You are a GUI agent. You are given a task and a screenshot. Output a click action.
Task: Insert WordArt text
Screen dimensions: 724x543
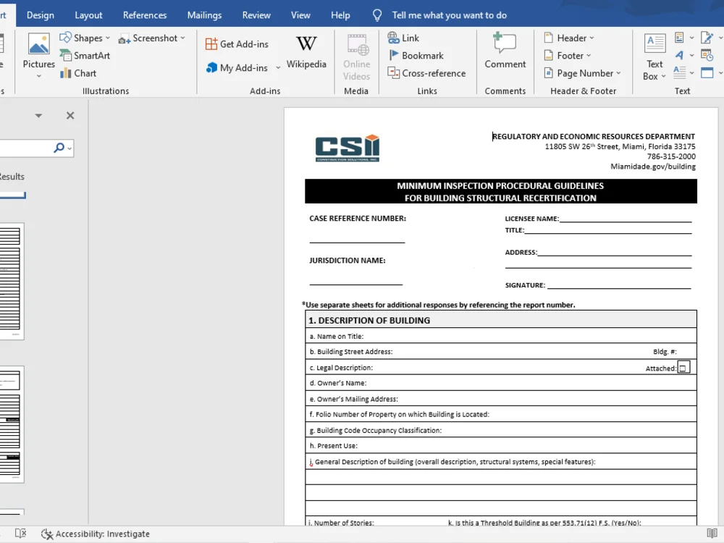click(x=681, y=54)
